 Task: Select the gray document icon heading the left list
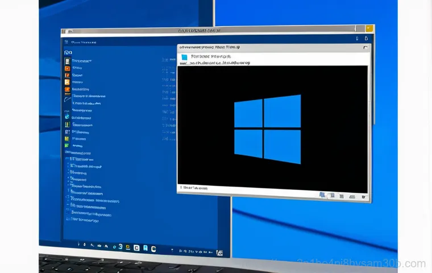(67, 61)
